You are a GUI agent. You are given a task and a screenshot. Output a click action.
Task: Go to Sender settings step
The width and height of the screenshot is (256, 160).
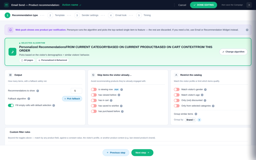click(x=86, y=15)
